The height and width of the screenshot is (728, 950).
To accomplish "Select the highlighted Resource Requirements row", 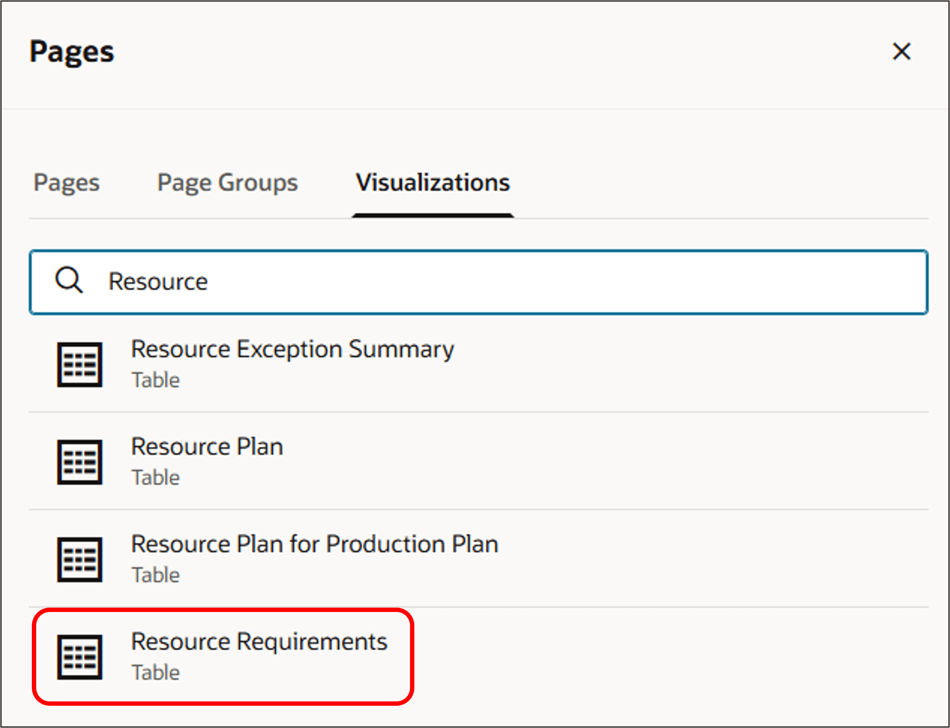I will click(260, 654).
